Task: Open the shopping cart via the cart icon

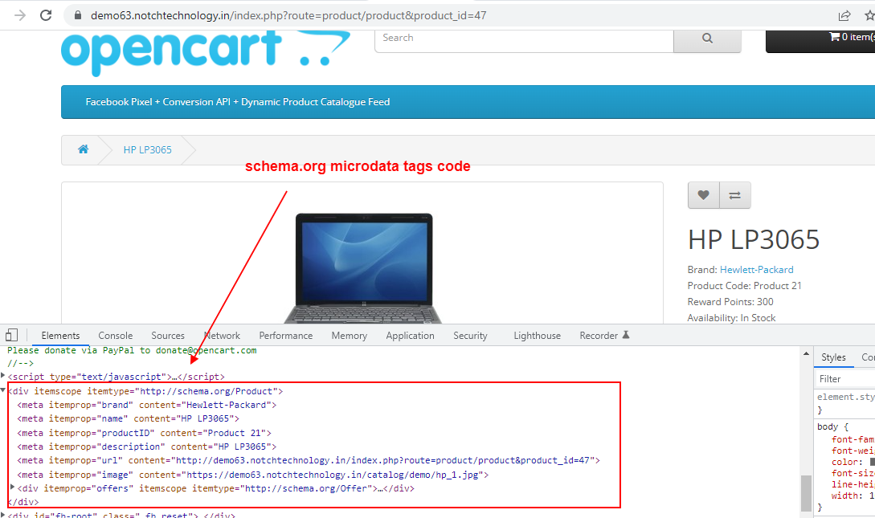Action: pyautogui.click(x=836, y=36)
